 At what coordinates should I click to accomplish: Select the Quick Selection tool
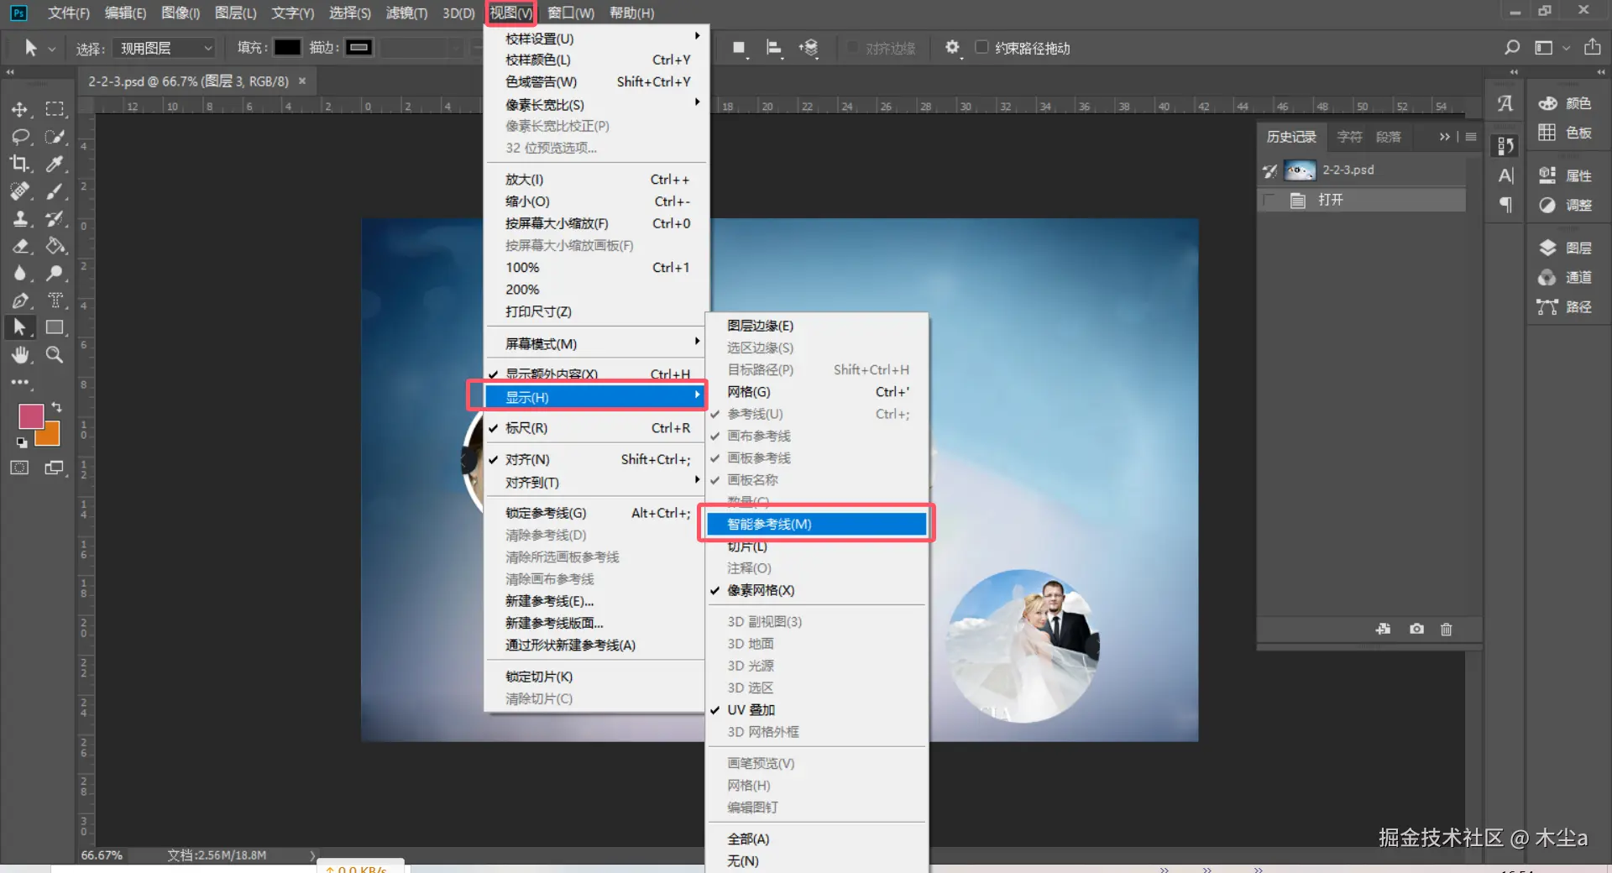(55, 137)
